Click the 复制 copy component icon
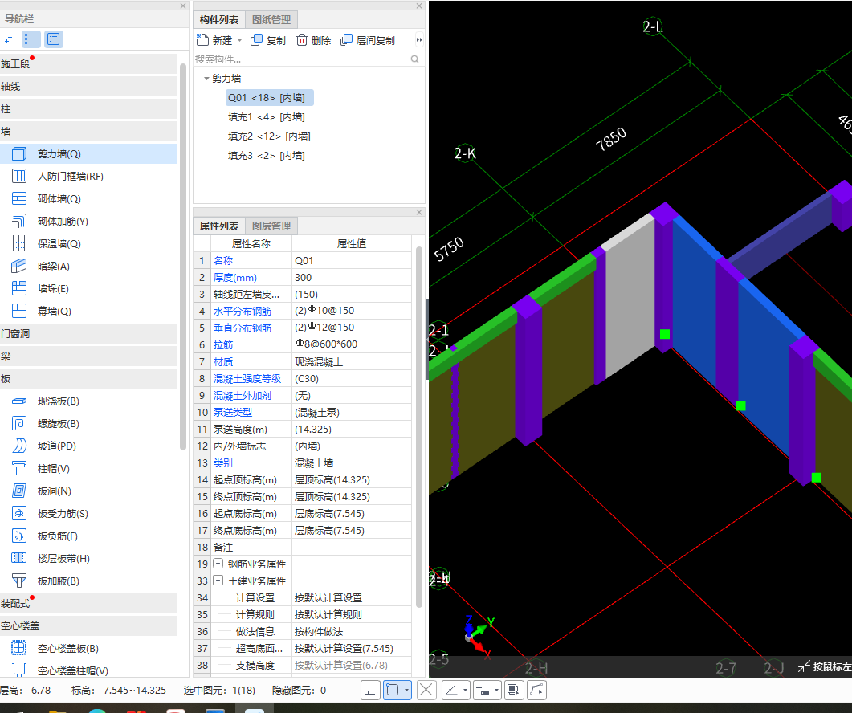Screen dimensions: 852x713 [256, 40]
